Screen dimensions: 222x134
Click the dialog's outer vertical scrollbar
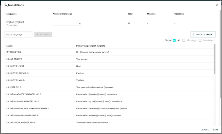[x=220, y=54]
